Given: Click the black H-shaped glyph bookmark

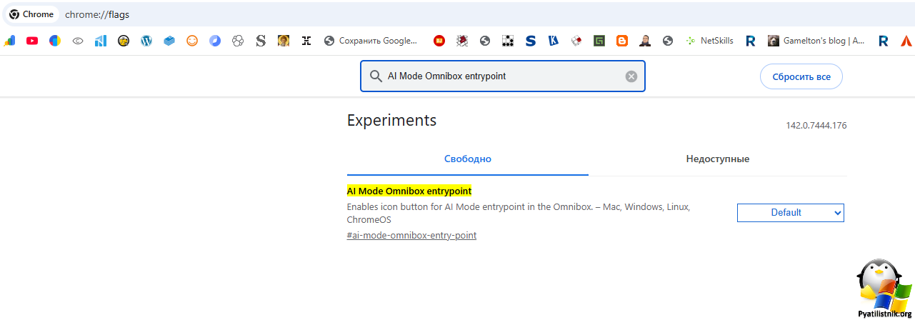Looking at the screenshot, I should pos(306,41).
